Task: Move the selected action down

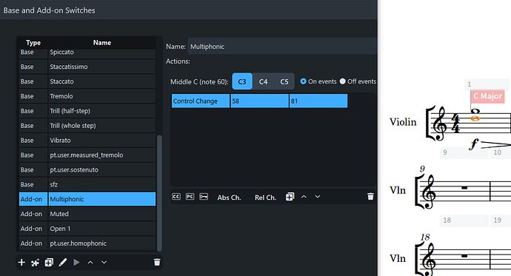Action: coord(318,197)
